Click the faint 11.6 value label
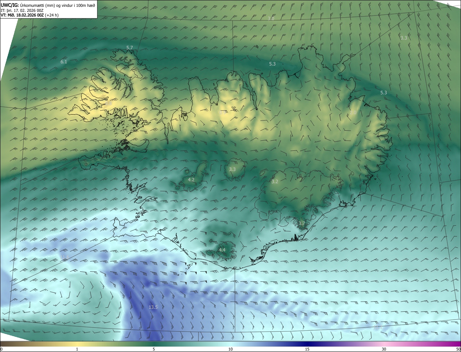Screen dimensions: 461x352 tap(64, 257)
